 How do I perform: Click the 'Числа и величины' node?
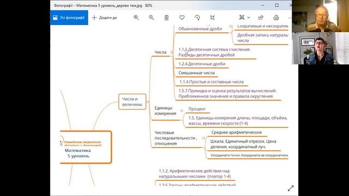[x=132, y=102]
